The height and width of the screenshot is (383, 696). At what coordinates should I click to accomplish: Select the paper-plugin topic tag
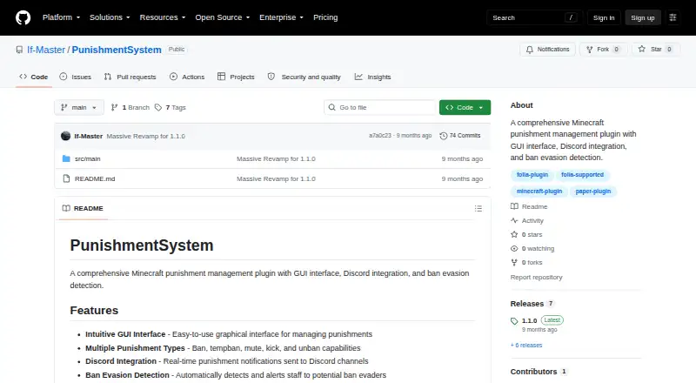593,191
